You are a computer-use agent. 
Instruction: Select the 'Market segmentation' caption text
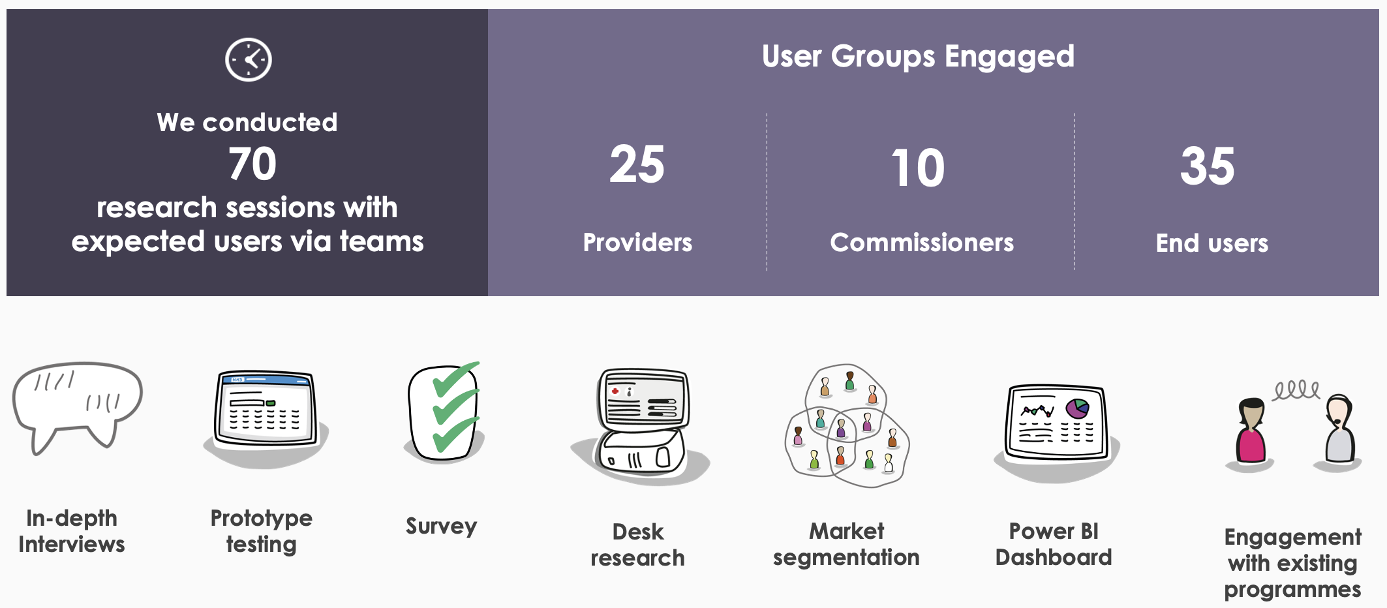(x=846, y=544)
